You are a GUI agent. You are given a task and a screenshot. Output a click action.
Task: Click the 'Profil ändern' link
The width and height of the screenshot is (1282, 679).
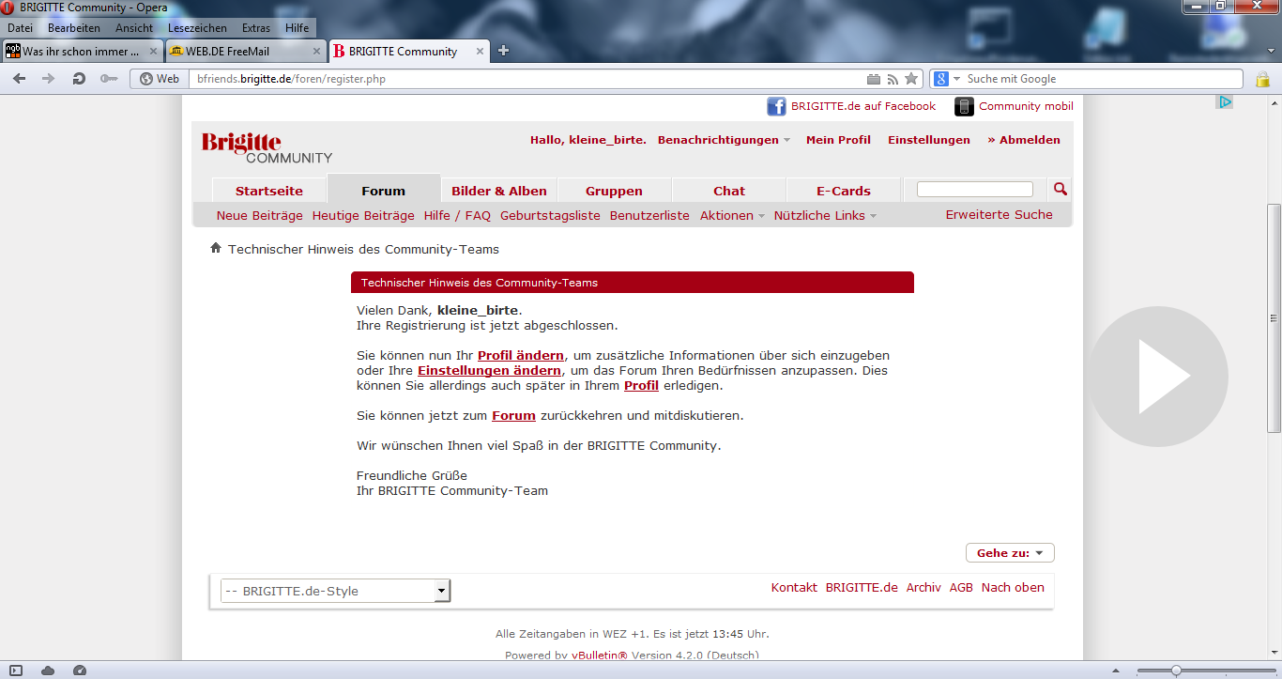pyautogui.click(x=521, y=355)
